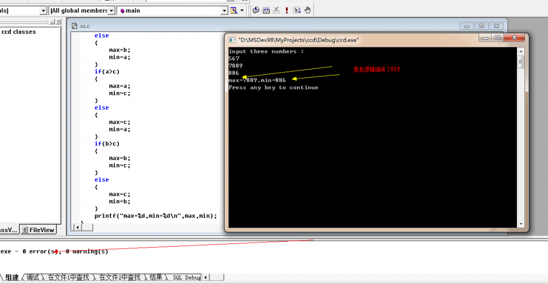Open the 在文件1中查找 output tab

[x=68, y=278]
